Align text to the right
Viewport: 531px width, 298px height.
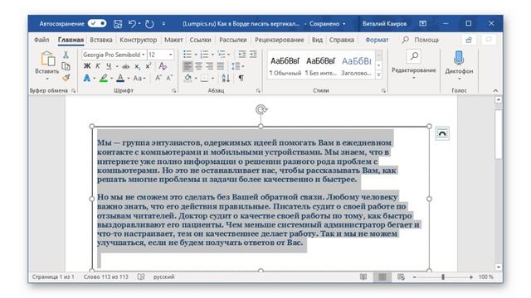[x=209, y=66]
